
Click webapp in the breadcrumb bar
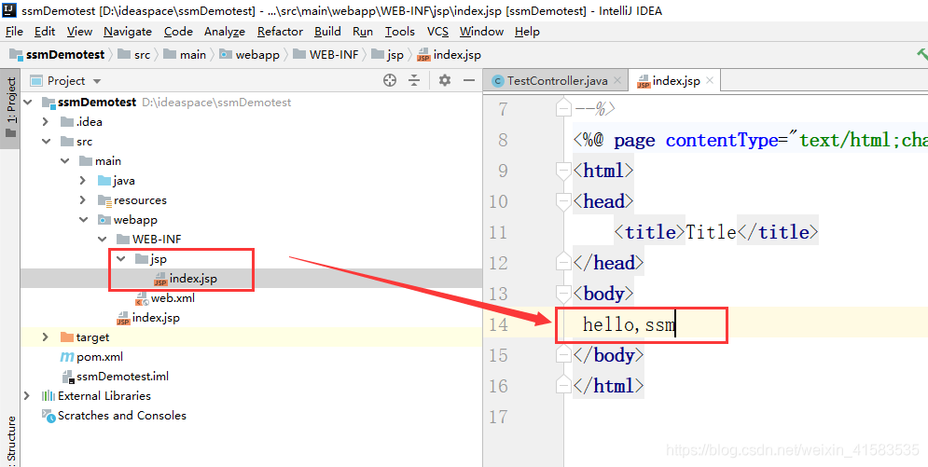pyautogui.click(x=256, y=55)
